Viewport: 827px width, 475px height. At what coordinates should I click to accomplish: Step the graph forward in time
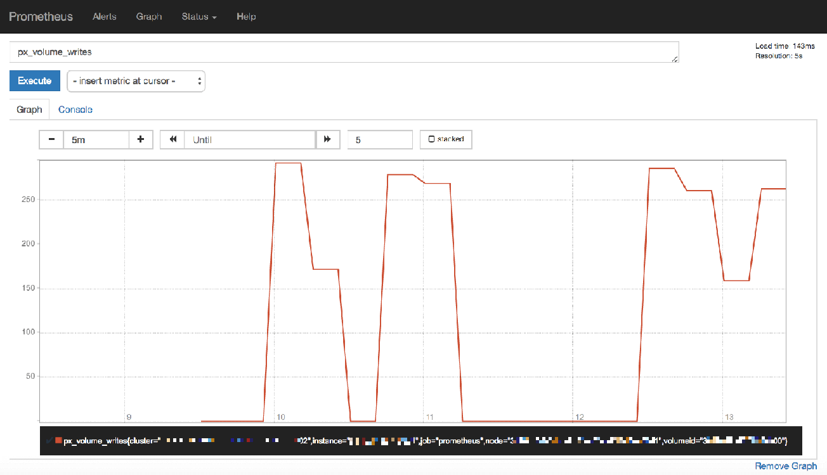(328, 139)
